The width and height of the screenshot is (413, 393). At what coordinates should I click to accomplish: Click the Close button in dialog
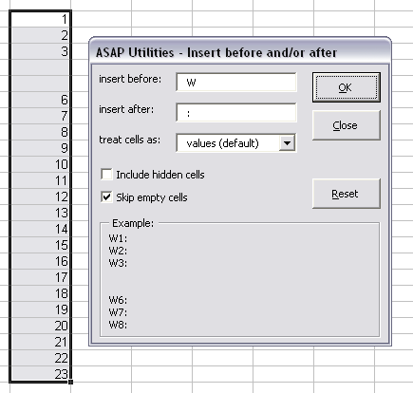pyautogui.click(x=347, y=125)
